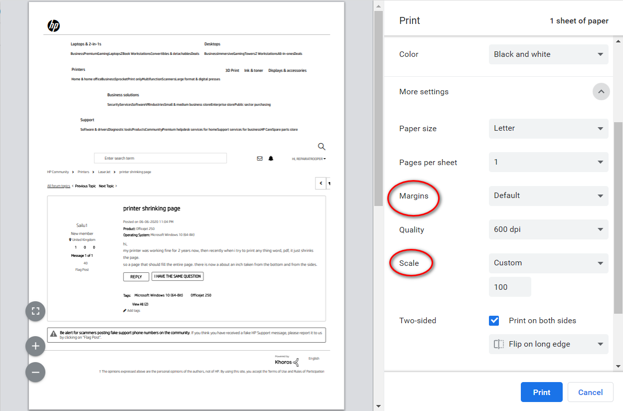Click the envelope messages icon in preview
This screenshot has height=411, width=623.
pyautogui.click(x=260, y=159)
